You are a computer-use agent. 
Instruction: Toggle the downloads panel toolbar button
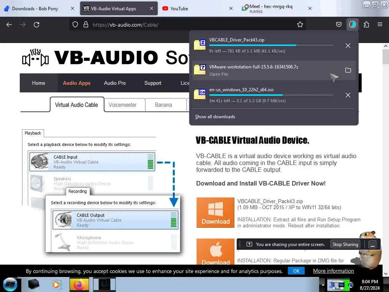pyautogui.click(x=352, y=25)
